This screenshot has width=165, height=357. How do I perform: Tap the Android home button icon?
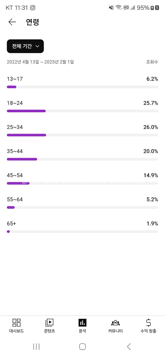[82, 347]
